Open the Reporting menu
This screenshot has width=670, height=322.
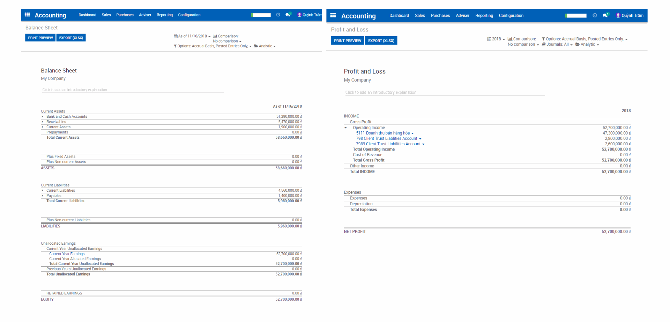pyautogui.click(x=164, y=15)
